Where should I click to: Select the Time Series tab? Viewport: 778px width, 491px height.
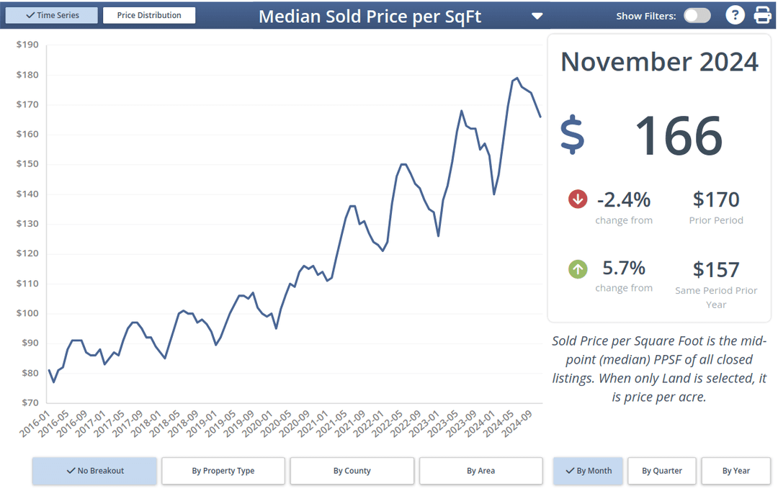click(52, 15)
